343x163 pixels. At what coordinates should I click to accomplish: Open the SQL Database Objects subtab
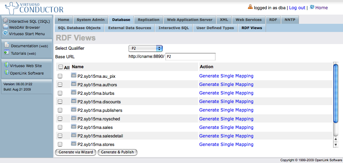(79, 28)
